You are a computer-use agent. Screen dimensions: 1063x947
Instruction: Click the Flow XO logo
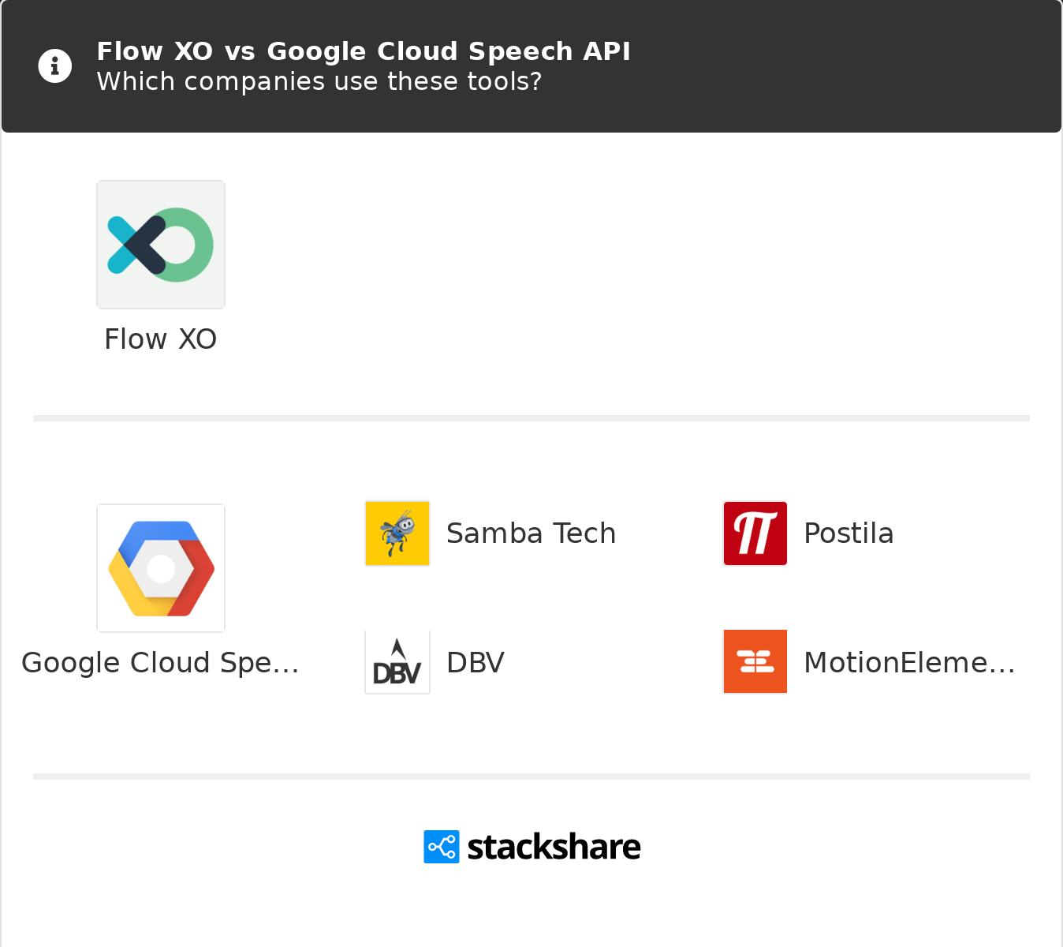[161, 245]
